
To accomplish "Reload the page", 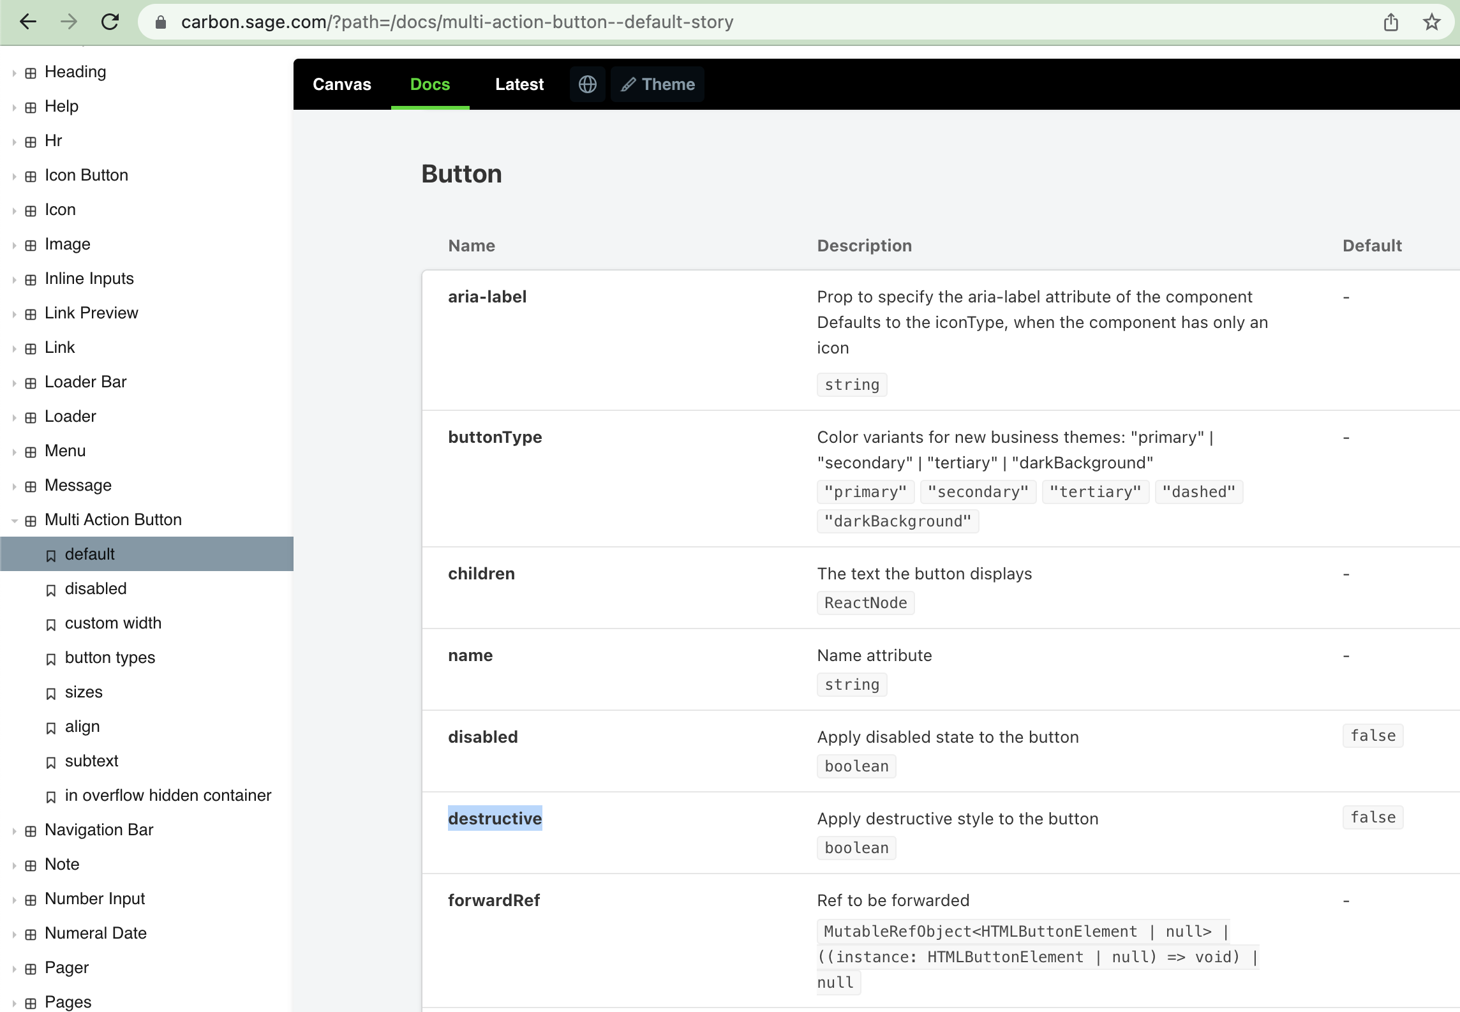I will (110, 22).
